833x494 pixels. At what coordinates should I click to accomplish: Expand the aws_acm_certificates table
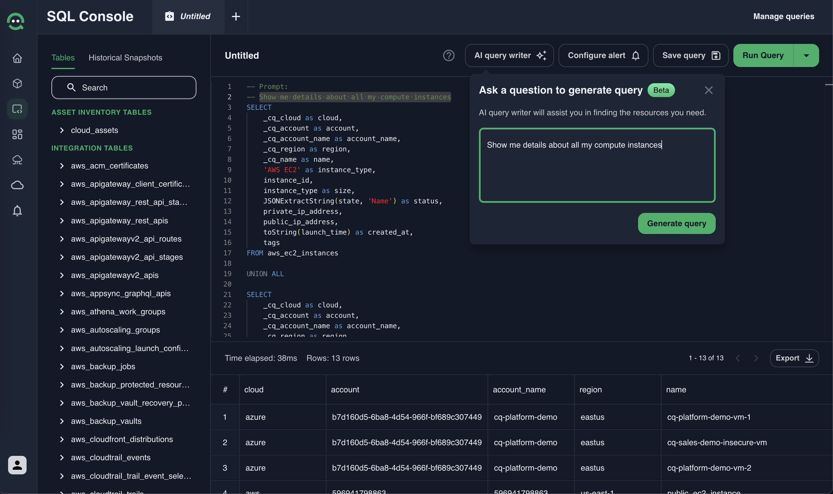click(62, 166)
